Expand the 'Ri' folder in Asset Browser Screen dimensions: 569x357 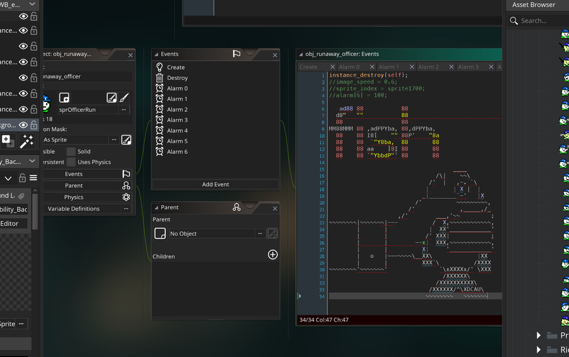539,350
